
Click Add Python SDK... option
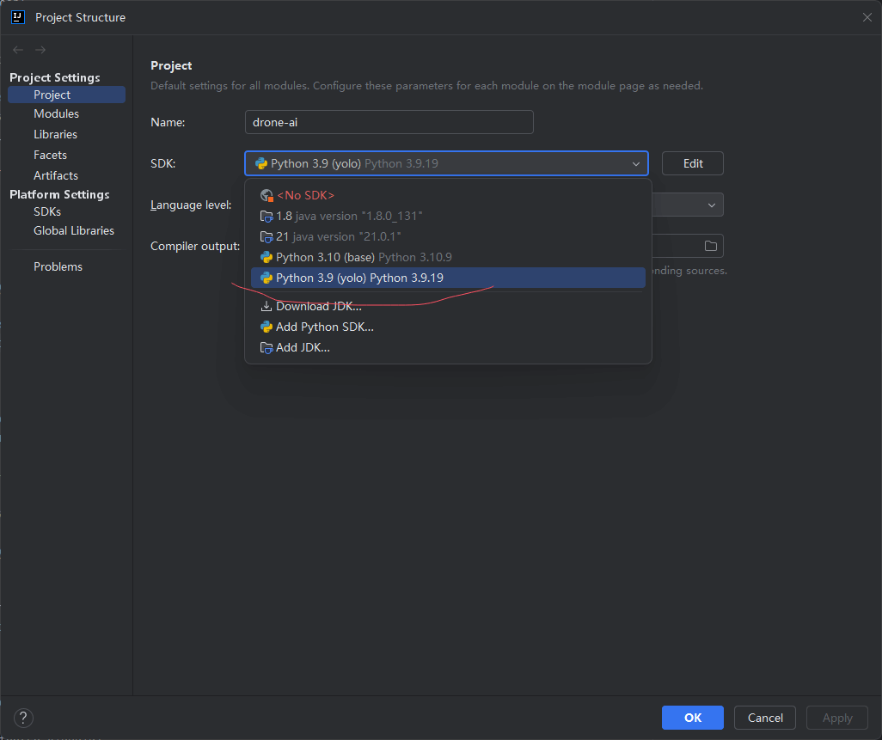pos(324,327)
